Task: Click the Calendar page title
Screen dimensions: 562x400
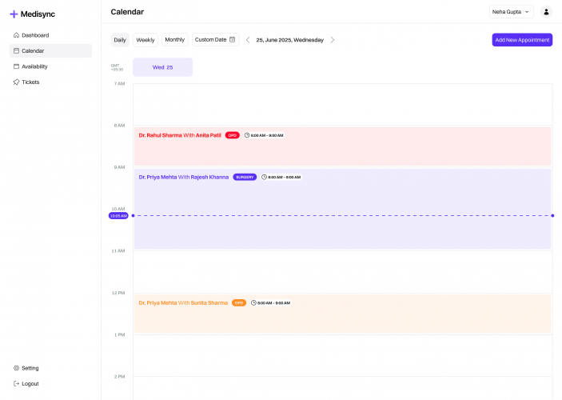Action: 127,12
